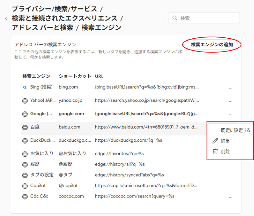Screen dimensions: 254x216
Task: Click the copilot.microsoft.com URL
Action: pyautogui.click(x=146, y=186)
